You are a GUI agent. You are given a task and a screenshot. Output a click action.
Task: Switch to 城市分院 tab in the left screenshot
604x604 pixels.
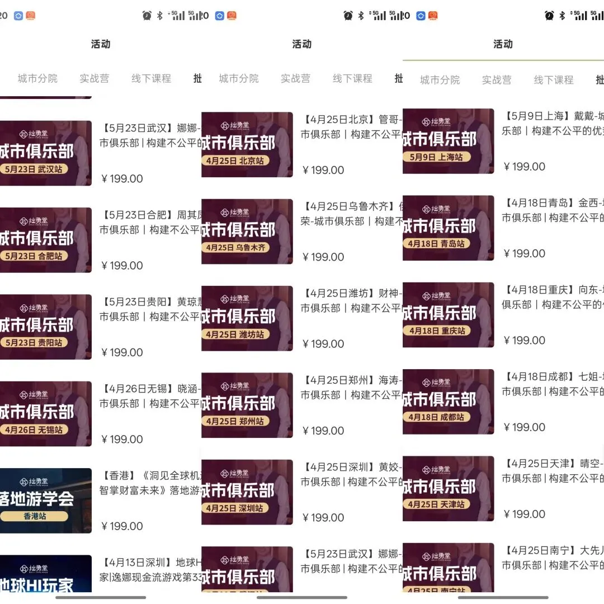pos(38,79)
